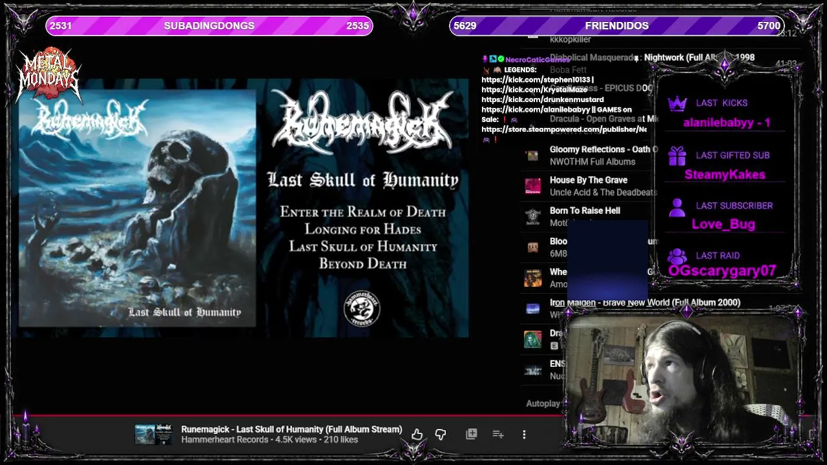Open the Steam store publisher link
This screenshot has width=827, height=465.
pos(564,129)
